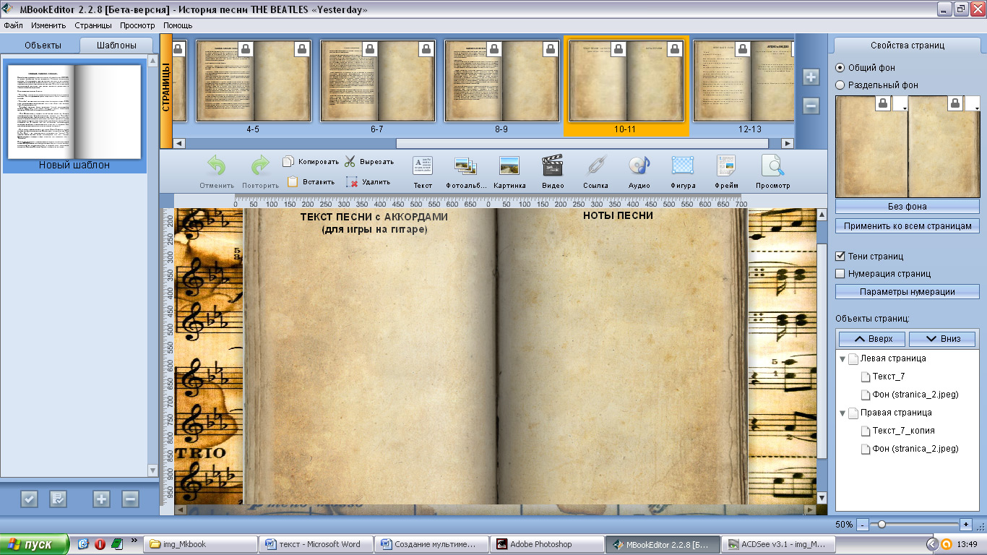Click Вырезать scissors in the toolbar
Image resolution: width=987 pixels, height=555 pixels.
tap(368, 162)
